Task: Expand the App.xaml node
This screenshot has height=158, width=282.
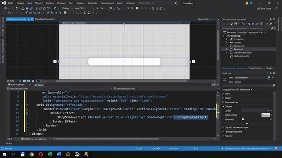Action: (x=227, y=49)
